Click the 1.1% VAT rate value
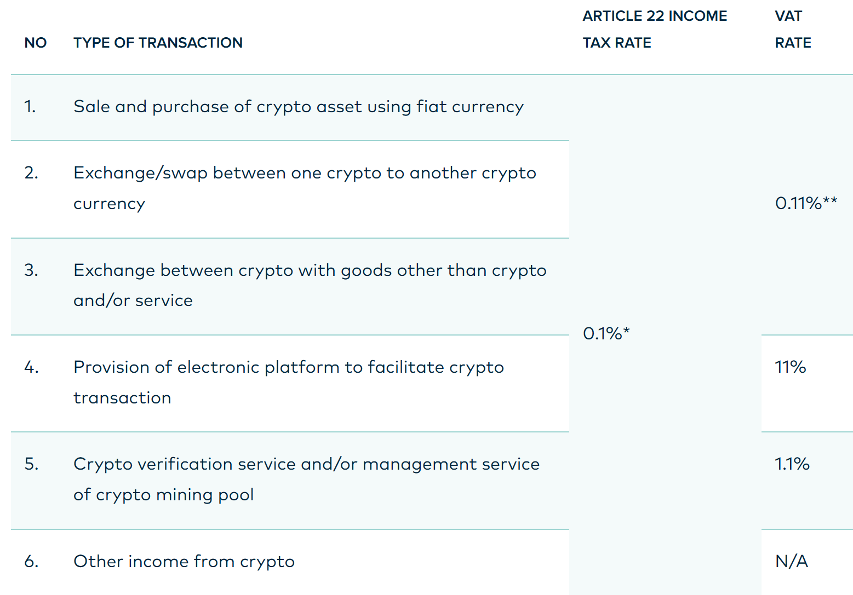853x595 pixels. pos(792,464)
